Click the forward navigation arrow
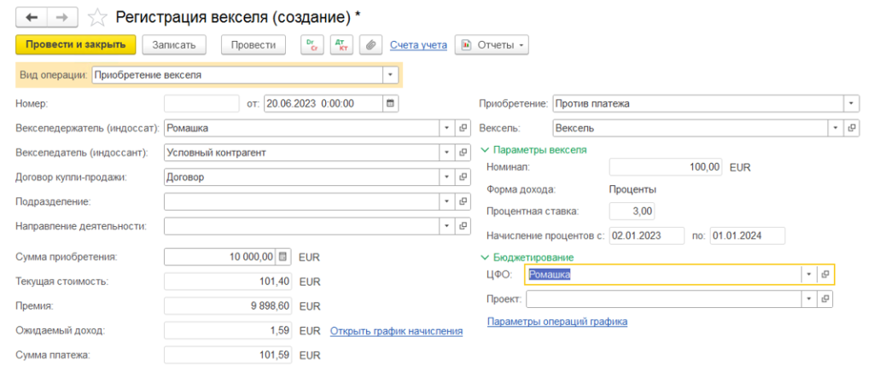 click(63, 17)
